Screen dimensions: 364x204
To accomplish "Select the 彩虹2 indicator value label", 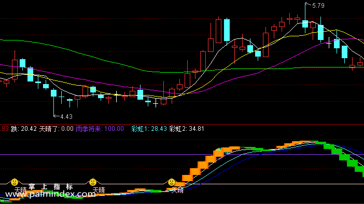I will pyautogui.click(x=187, y=129).
